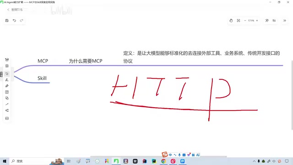293x165 pixels.
Task: Select the highlighted pointer tool in left sidebar
Action: [7, 74]
